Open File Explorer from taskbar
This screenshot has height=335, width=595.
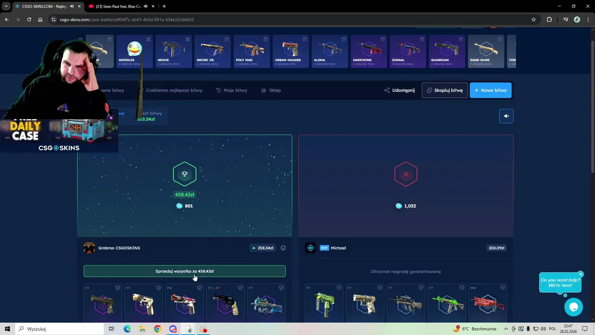point(142,329)
